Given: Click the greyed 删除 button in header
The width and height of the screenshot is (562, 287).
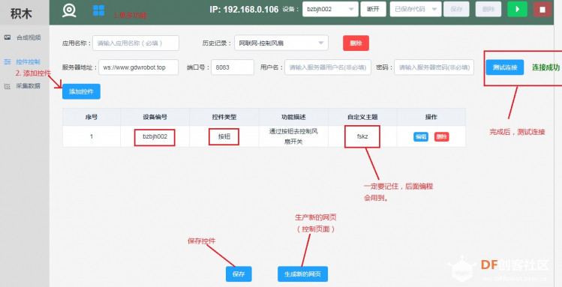Looking at the screenshot, I should click(488, 9).
